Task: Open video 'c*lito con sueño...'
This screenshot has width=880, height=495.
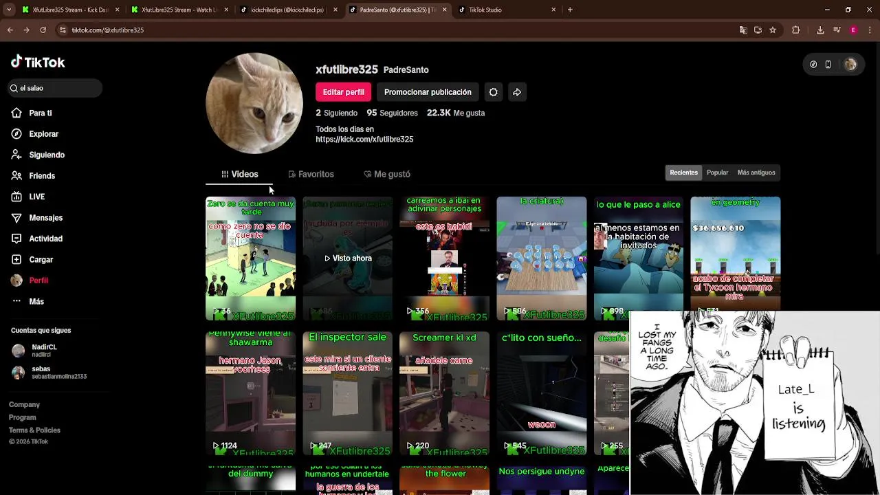Action: point(542,393)
